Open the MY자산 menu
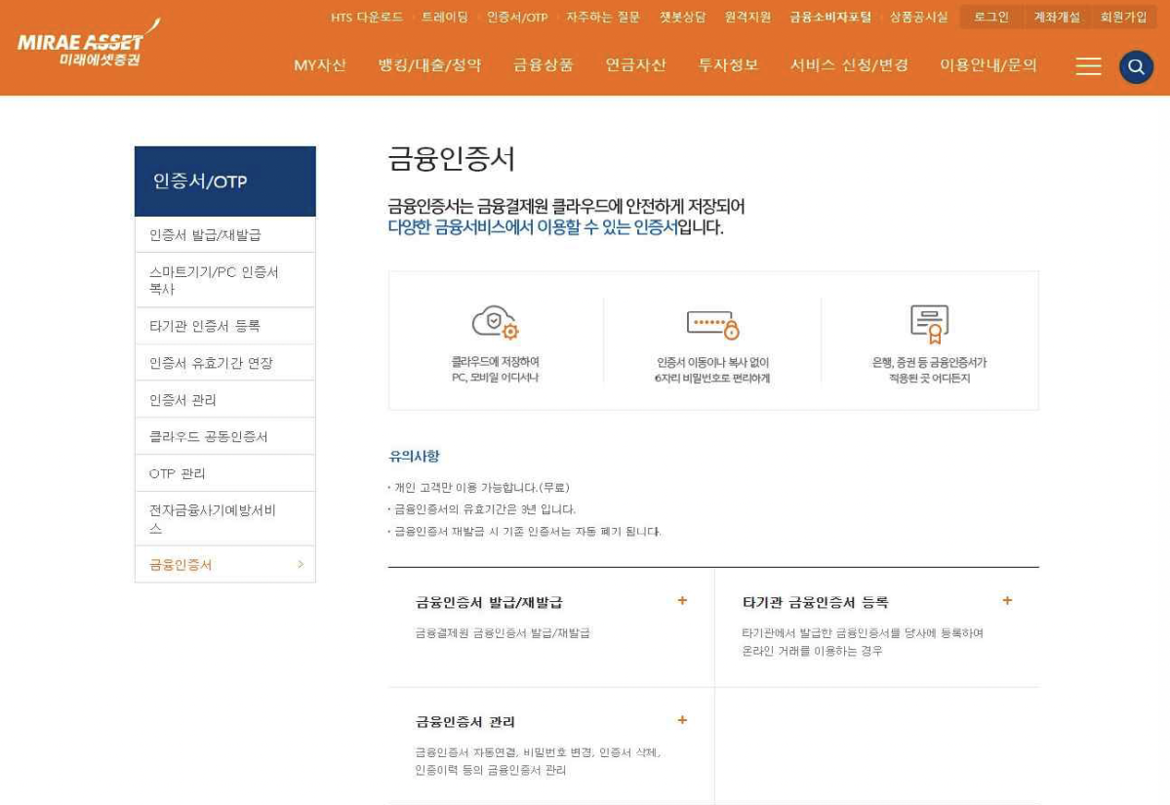Screen dimensions: 1170x805 pos(318,65)
